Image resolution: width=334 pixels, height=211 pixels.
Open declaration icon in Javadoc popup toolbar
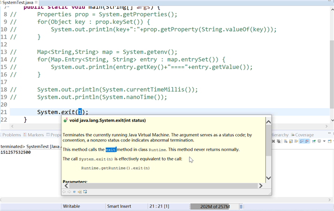[80, 192]
